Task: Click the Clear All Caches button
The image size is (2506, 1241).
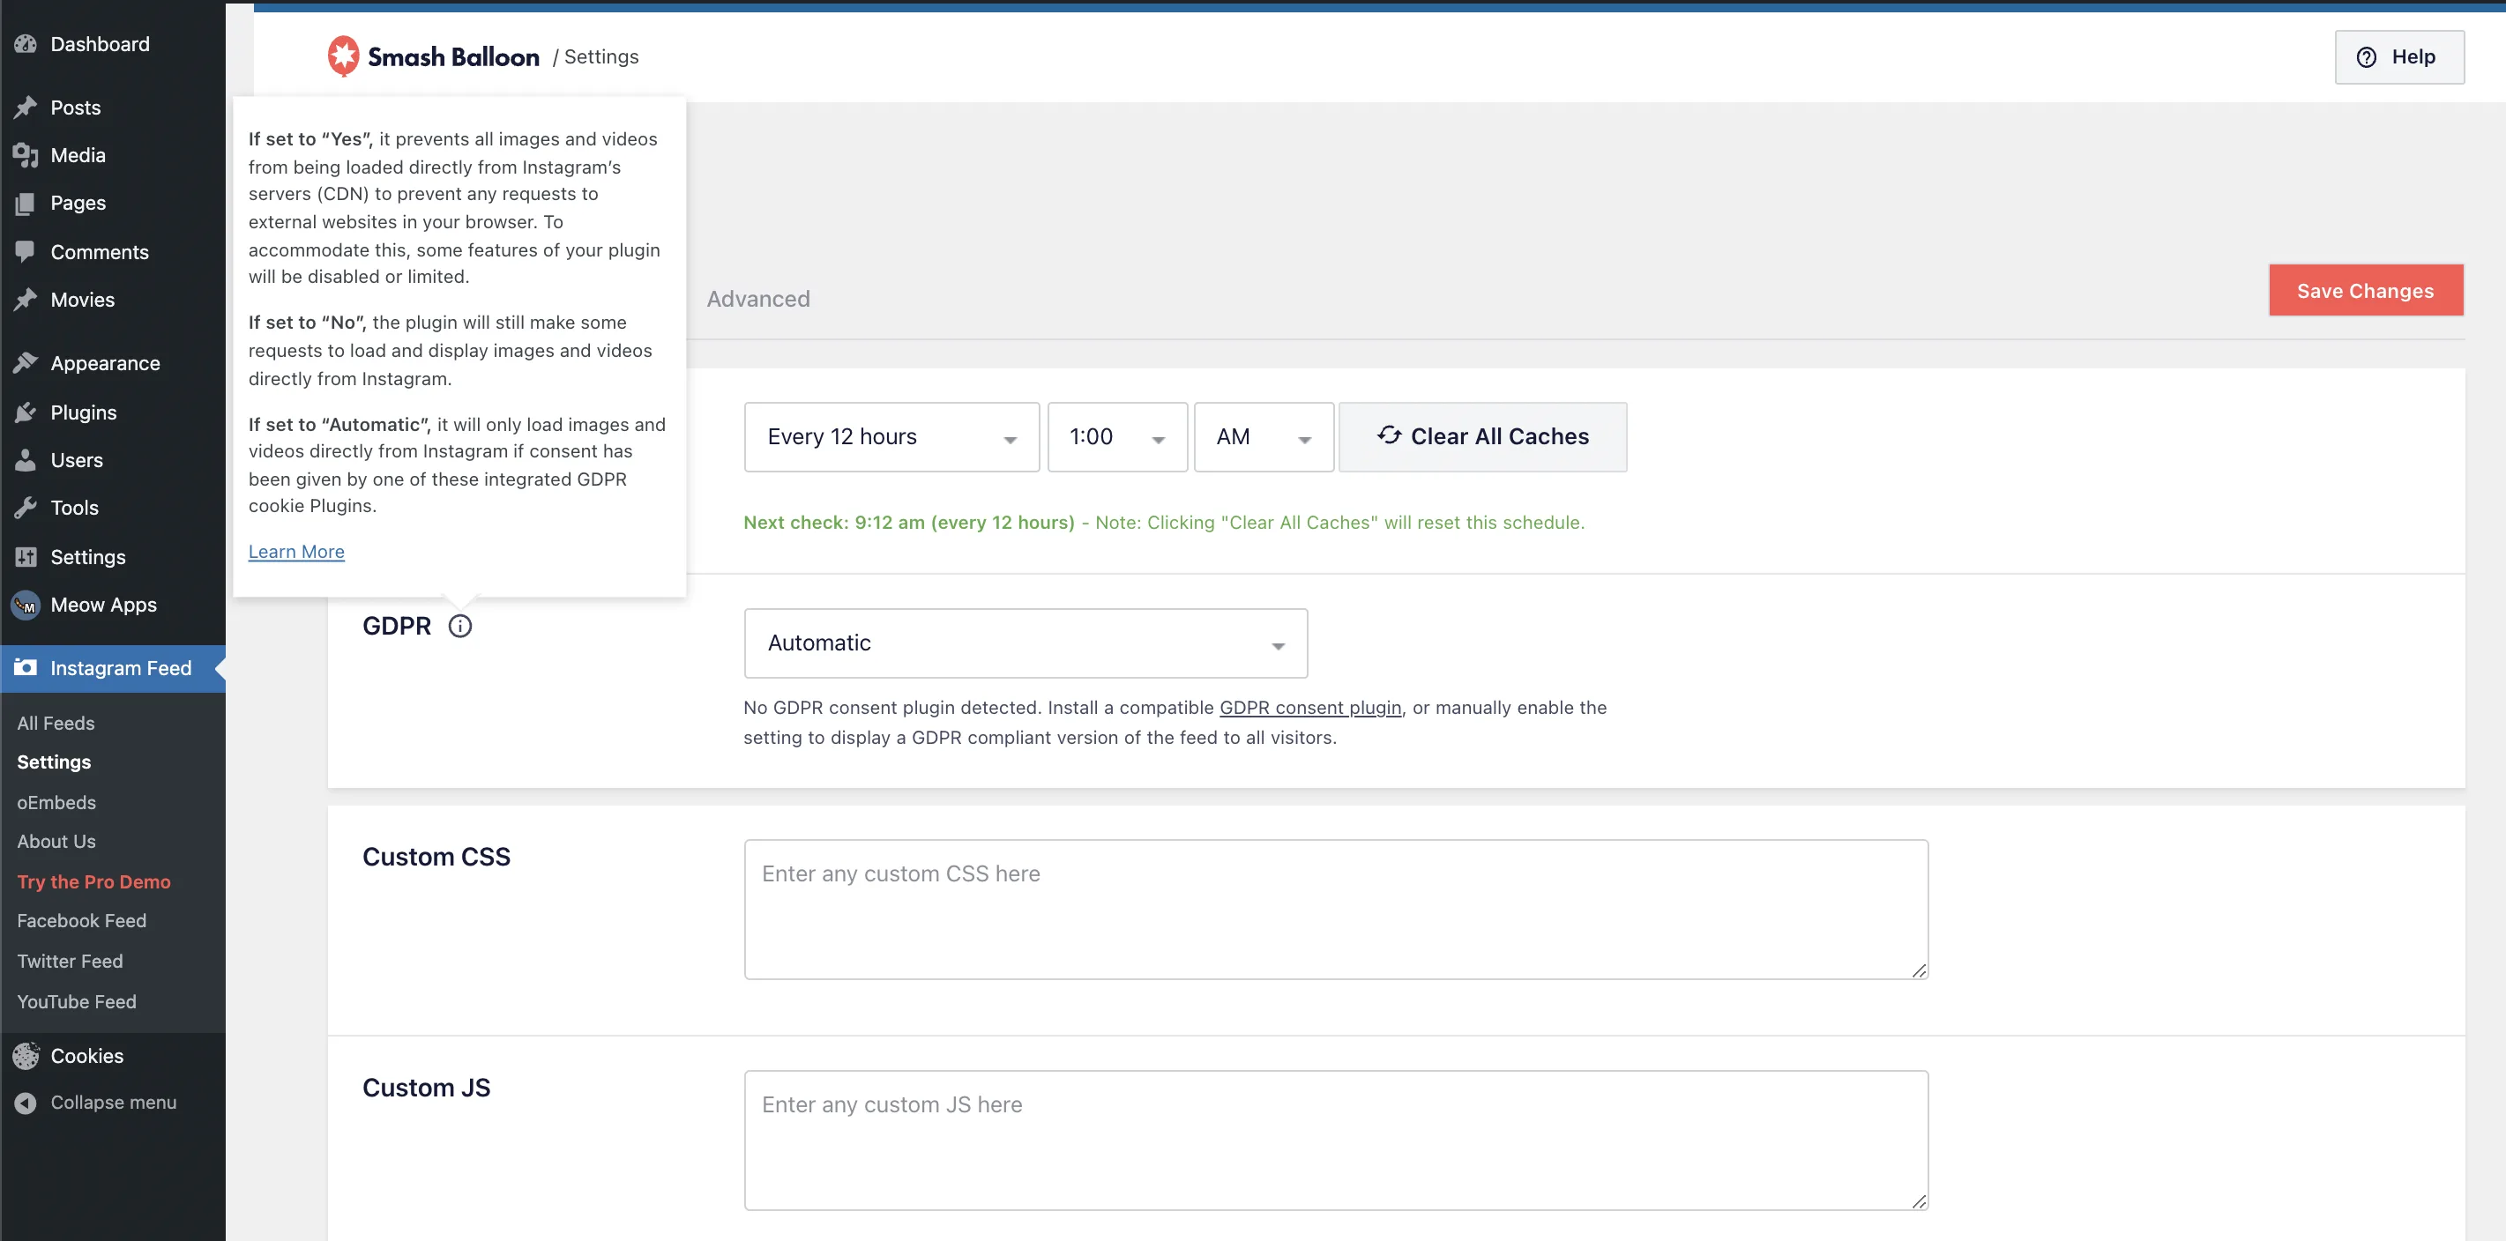Action: 1482,438
